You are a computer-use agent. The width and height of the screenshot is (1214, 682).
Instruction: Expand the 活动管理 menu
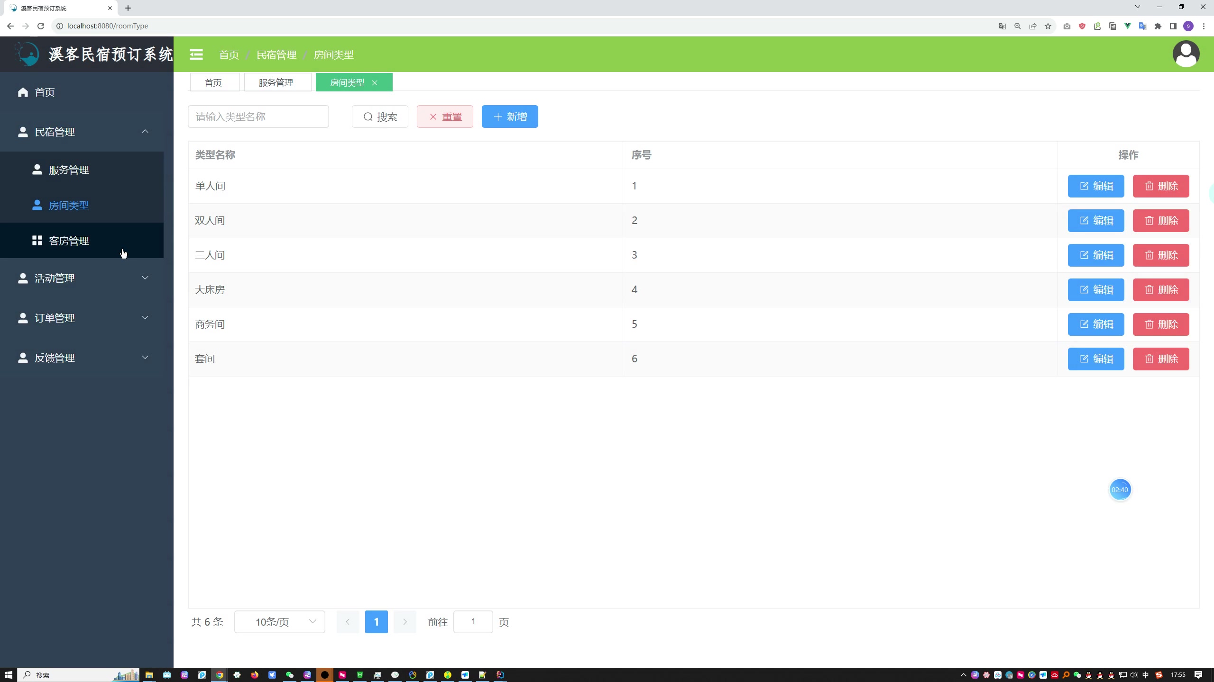pyautogui.click(x=82, y=278)
